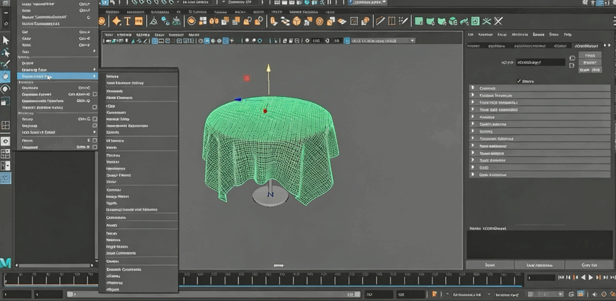
Task: Select the arrow Select tool in the toolbox
Action: click(x=6, y=41)
